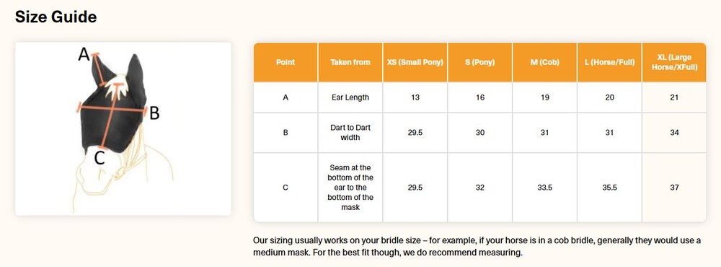Click the 'Ear Length' cell

coord(350,97)
